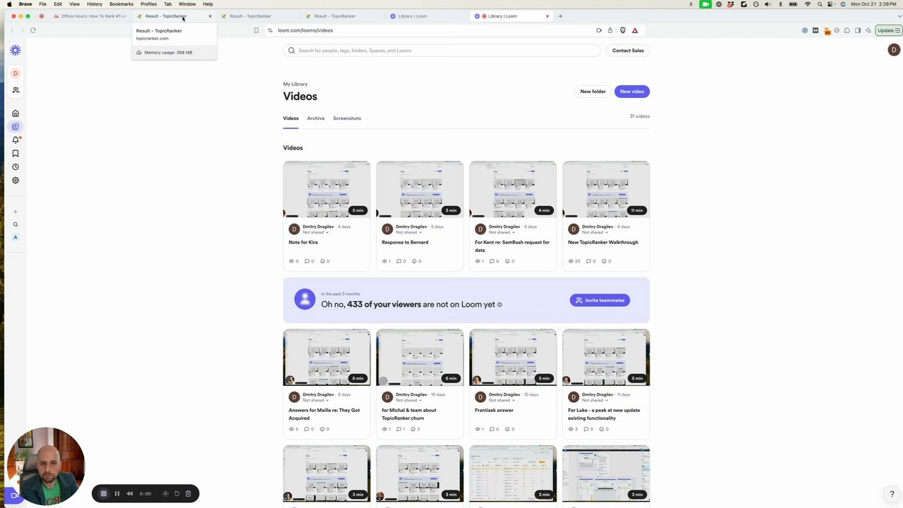Expand 'Not shared' dropdown on For Kent video
This screenshot has height=508, width=903.
pos(502,232)
